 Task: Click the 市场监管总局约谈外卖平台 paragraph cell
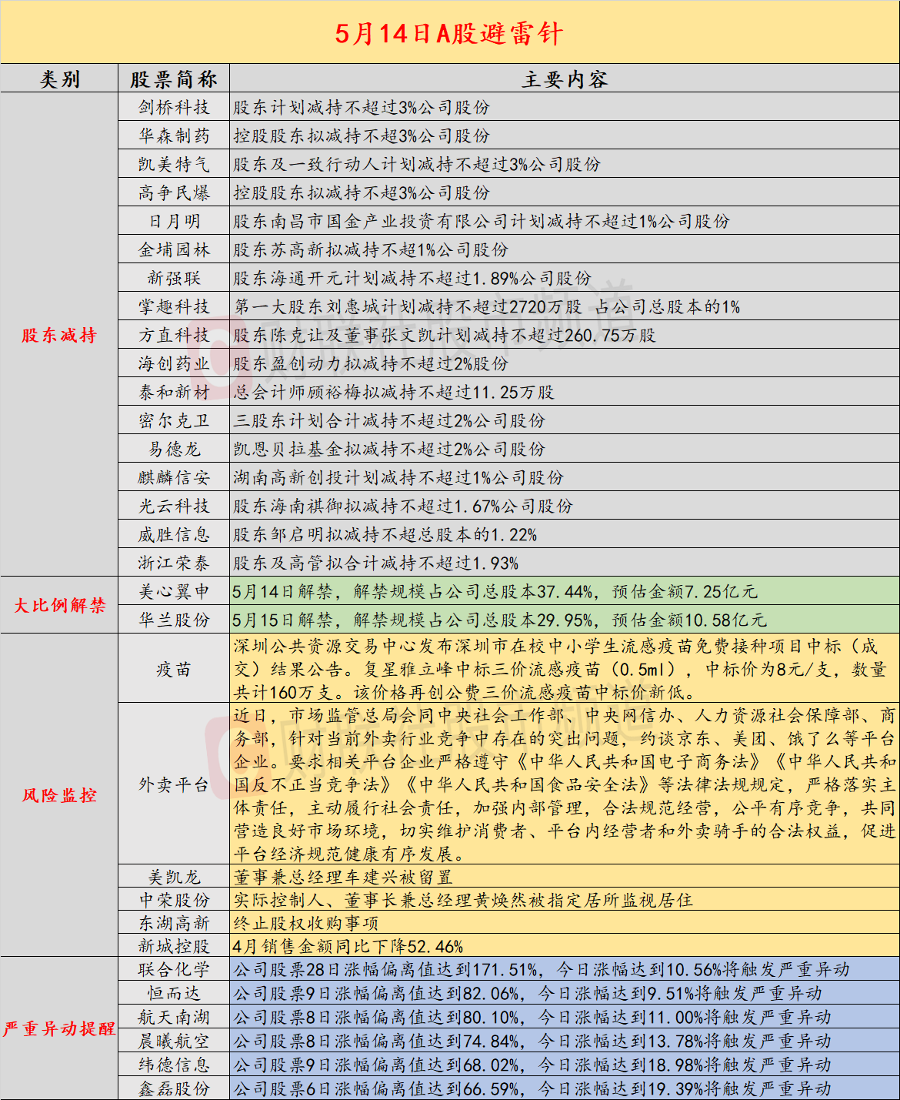pyautogui.click(x=565, y=784)
